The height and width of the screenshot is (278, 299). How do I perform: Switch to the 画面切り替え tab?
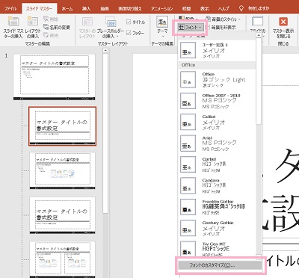coord(129,8)
